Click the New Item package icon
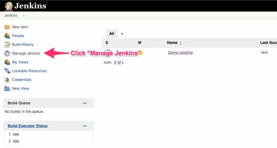The image size is (277, 148). [x=7, y=27]
